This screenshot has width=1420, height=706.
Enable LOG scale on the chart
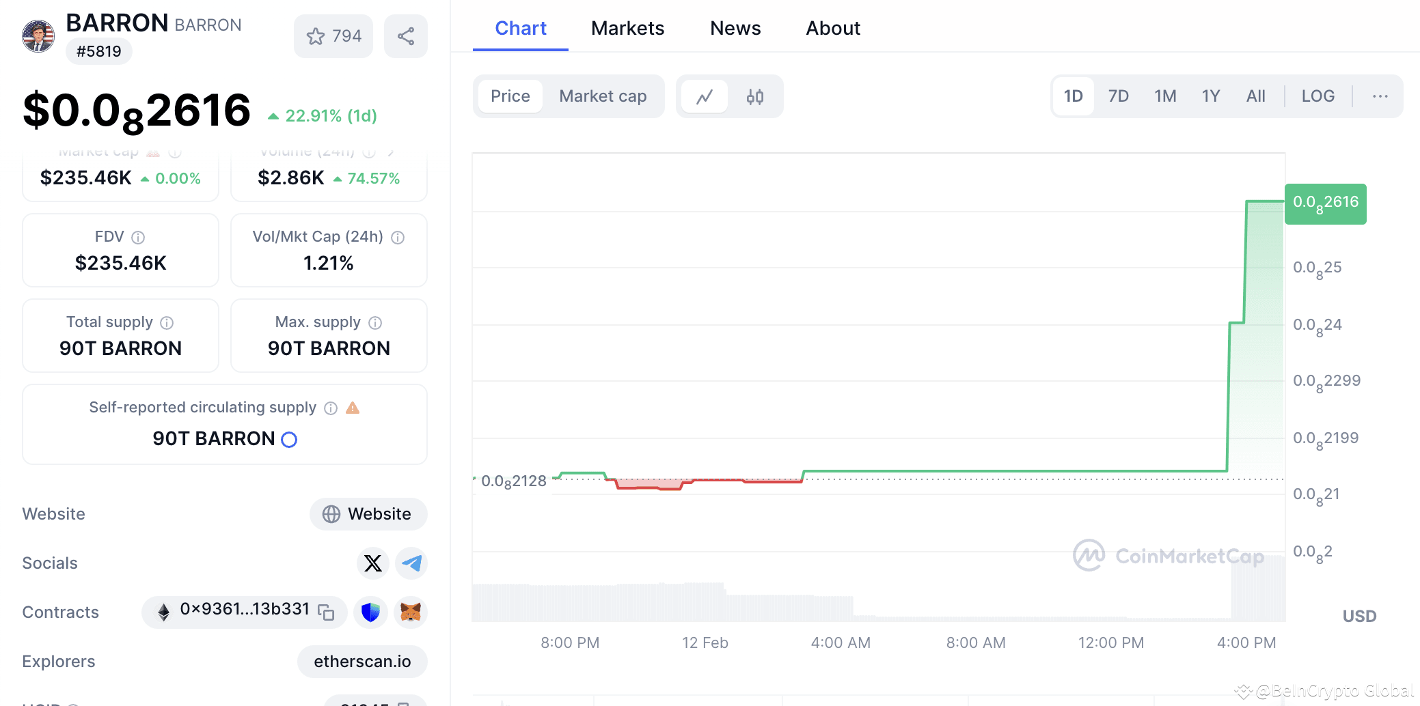tap(1317, 96)
